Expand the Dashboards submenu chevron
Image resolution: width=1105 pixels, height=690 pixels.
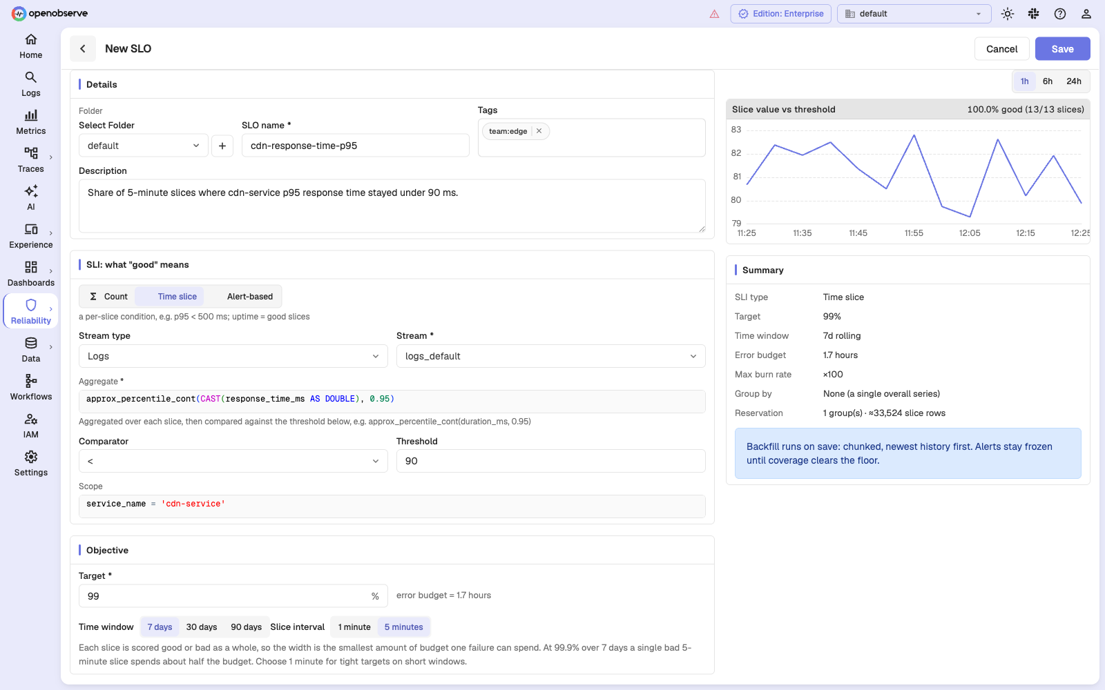tap(51, 271)
